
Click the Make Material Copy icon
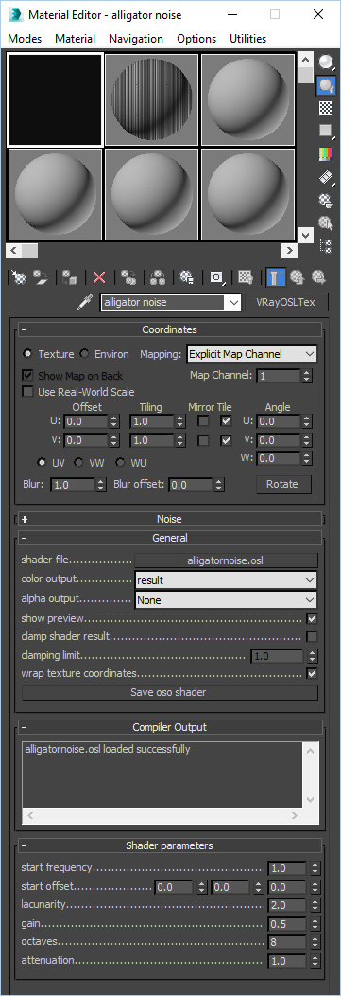pyautogui.click(x=128, y=277)
